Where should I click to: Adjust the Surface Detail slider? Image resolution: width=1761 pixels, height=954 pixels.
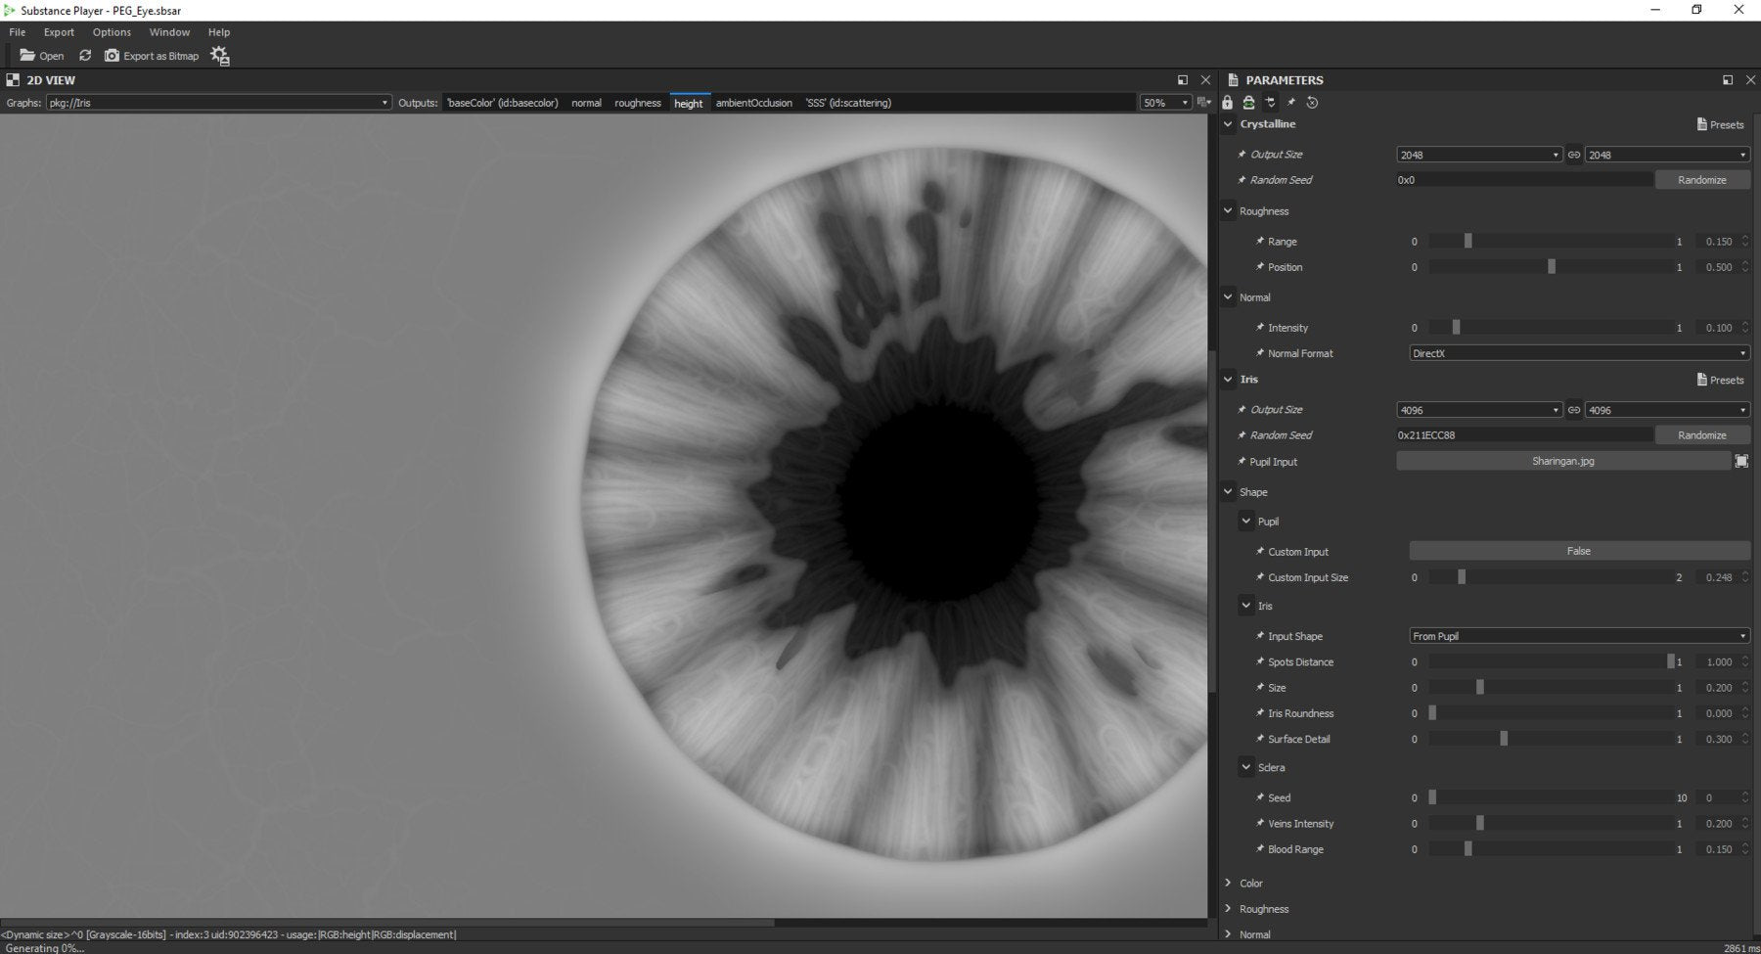[x=1552, y=739]
